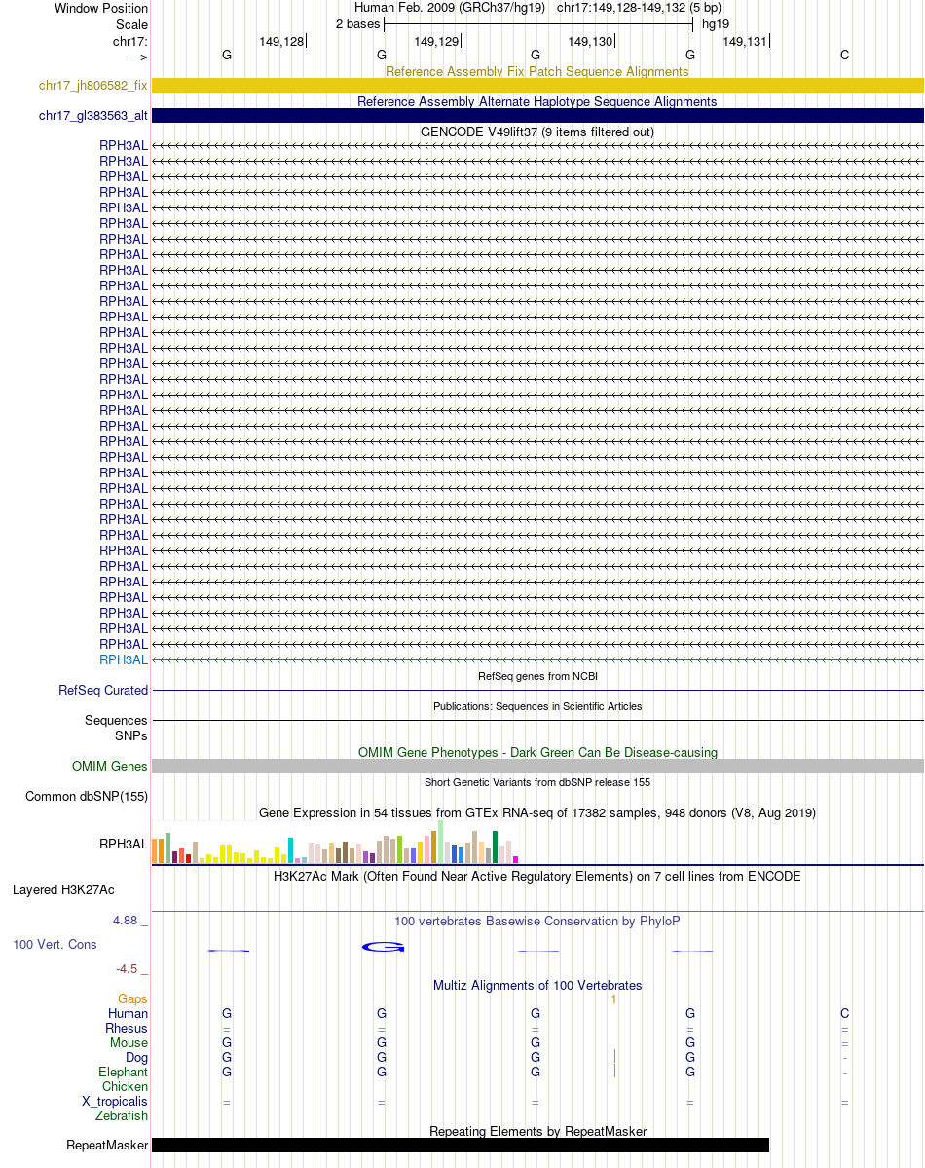Open GENCODE V49lift37 track title

point(536,132)
